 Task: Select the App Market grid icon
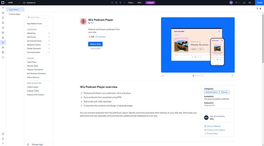(x=3, y=42)
